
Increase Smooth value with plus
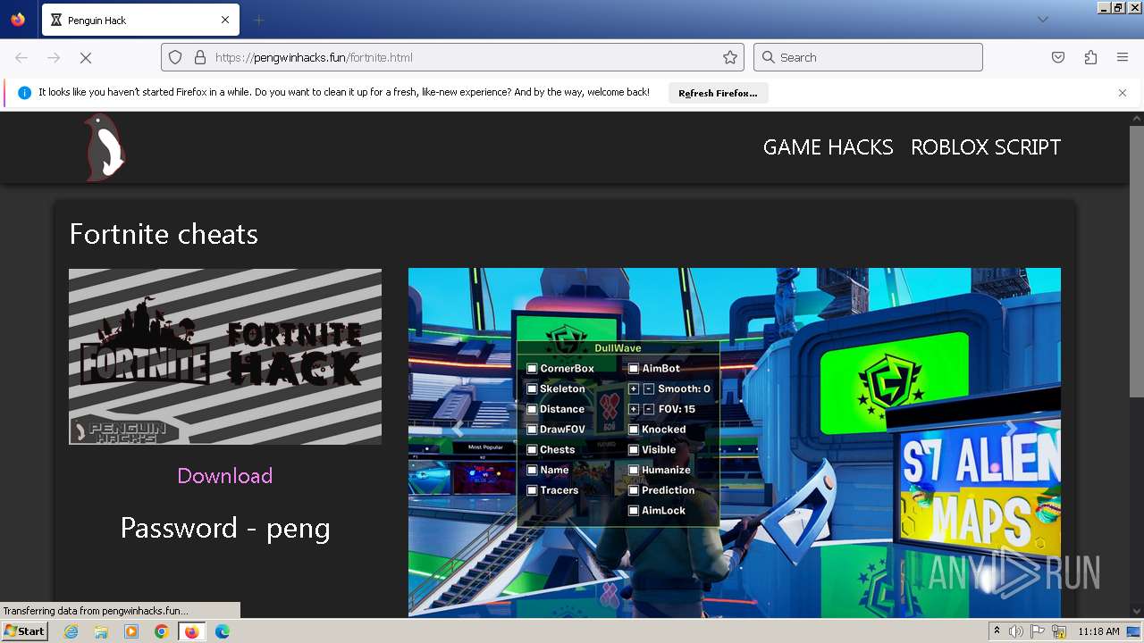[x=634, y=389]
